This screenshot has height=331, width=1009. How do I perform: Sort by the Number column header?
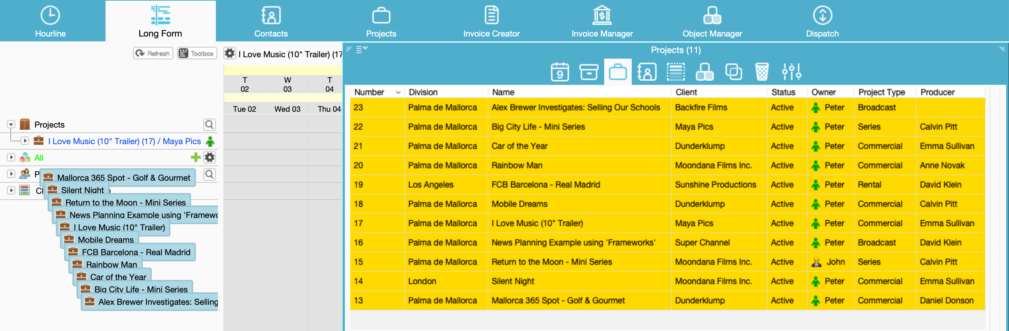pos(377,92)
